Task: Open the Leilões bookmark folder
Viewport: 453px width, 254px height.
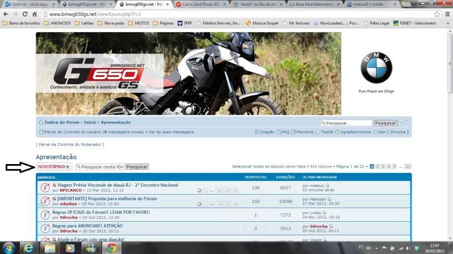Action: click(x=84, y=23)
